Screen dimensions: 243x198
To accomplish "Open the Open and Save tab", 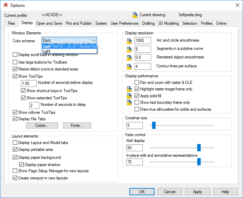I will point(49,23).
